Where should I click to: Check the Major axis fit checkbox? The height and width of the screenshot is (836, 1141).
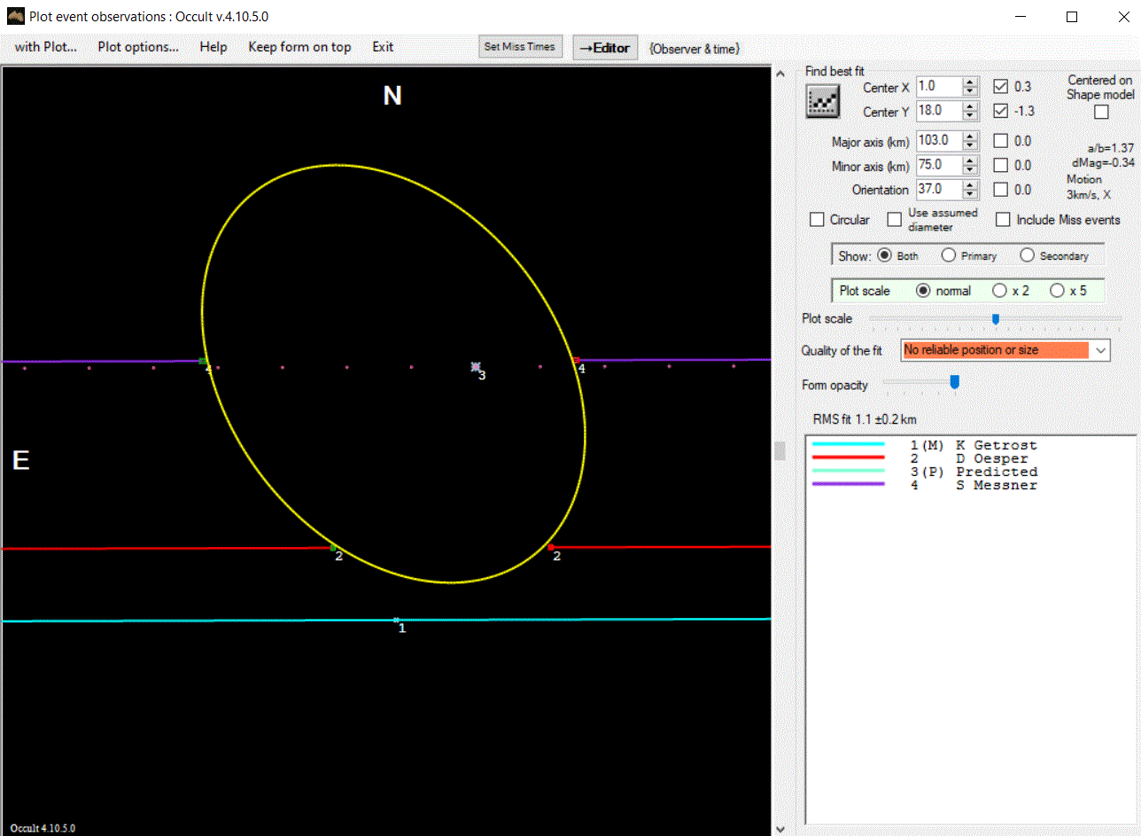point(1000,140)
